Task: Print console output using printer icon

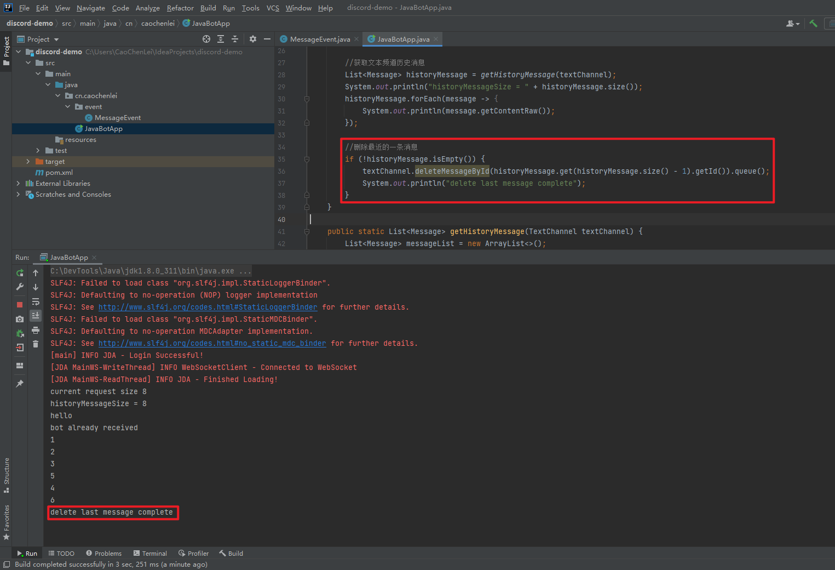Action: 36,330
